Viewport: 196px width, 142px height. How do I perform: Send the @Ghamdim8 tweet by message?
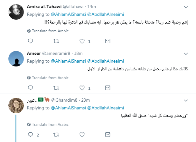click(108, 134)
